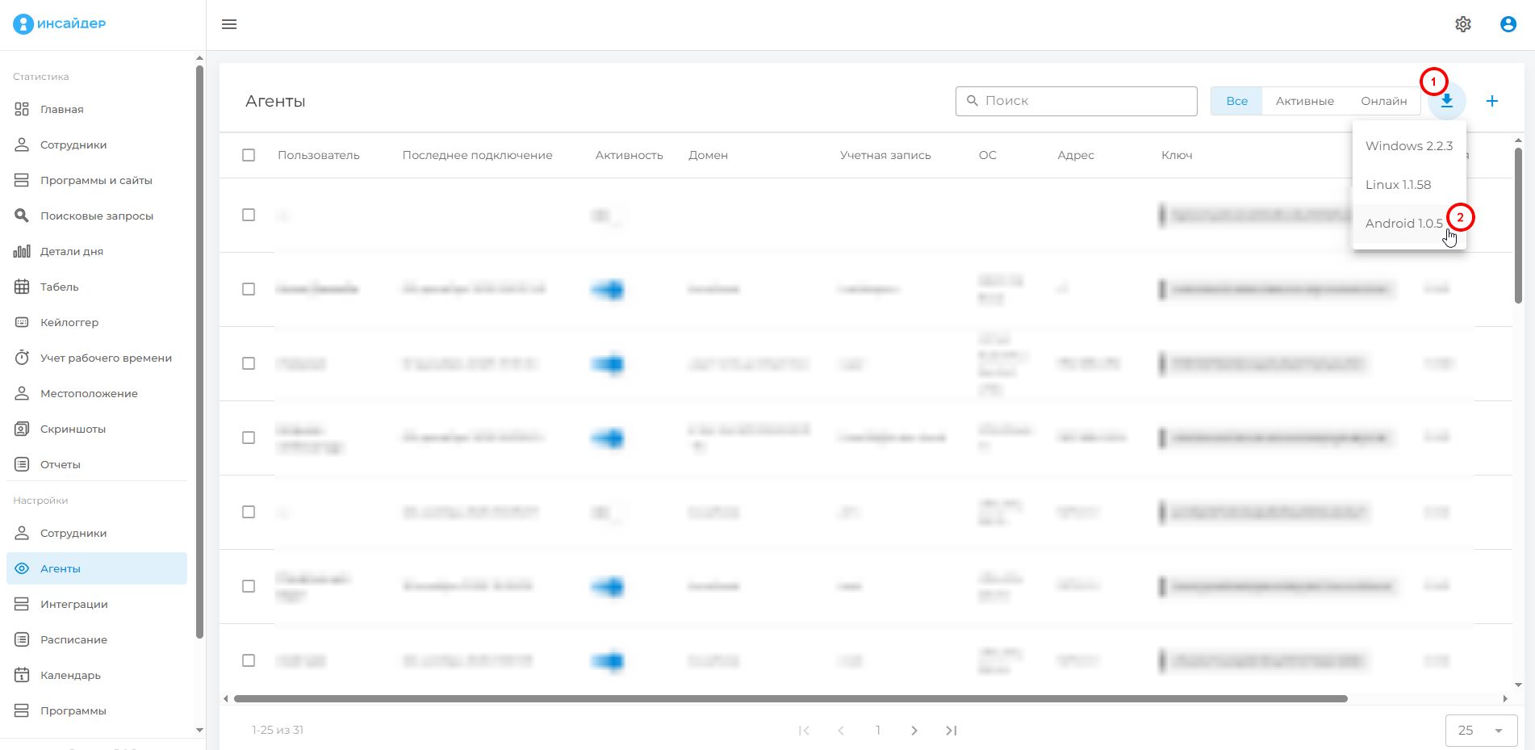Viewport: 1535px width, 750px height.
Task: Click the horizontal table scrollbar
Action: tap(790, 698)
